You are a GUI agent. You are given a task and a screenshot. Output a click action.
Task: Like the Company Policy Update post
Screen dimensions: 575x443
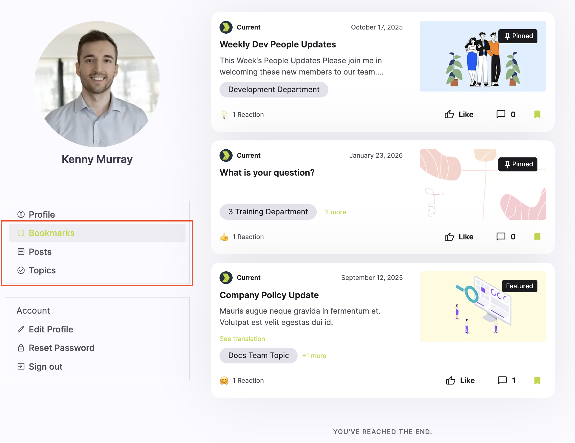click(460, 380)
